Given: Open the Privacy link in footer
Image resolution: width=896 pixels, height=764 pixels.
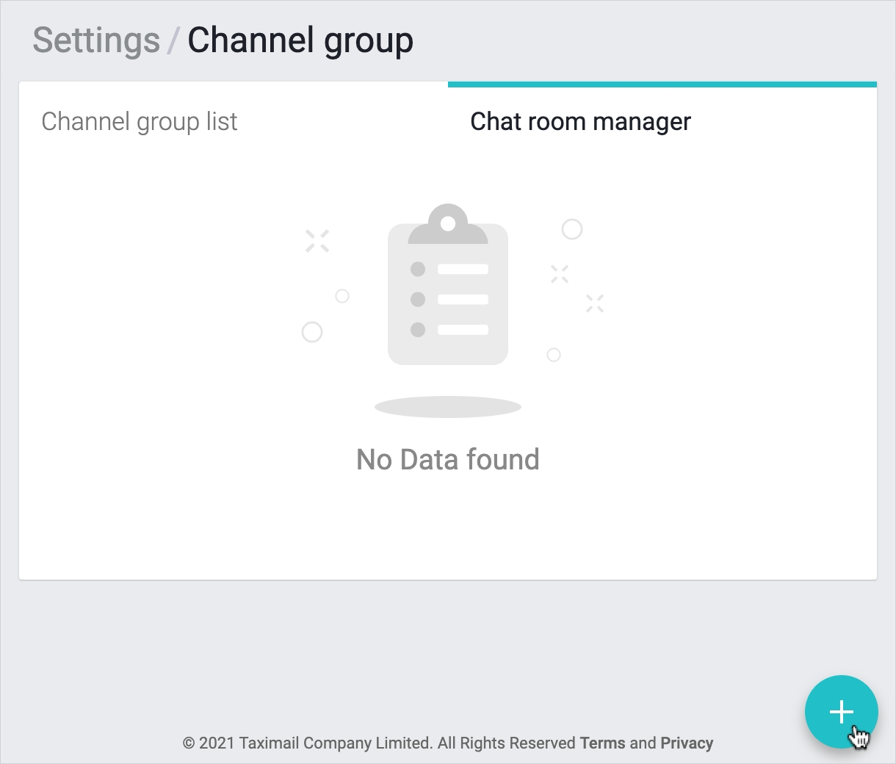Looking at the screenshot, I should point(687,743).
